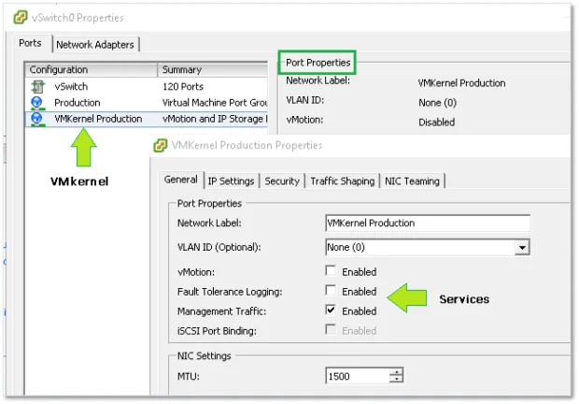This screenshot has height=404, width=579.
Task: Enable Fault Tolerance Logging checkbox
Action: point(331,290)
